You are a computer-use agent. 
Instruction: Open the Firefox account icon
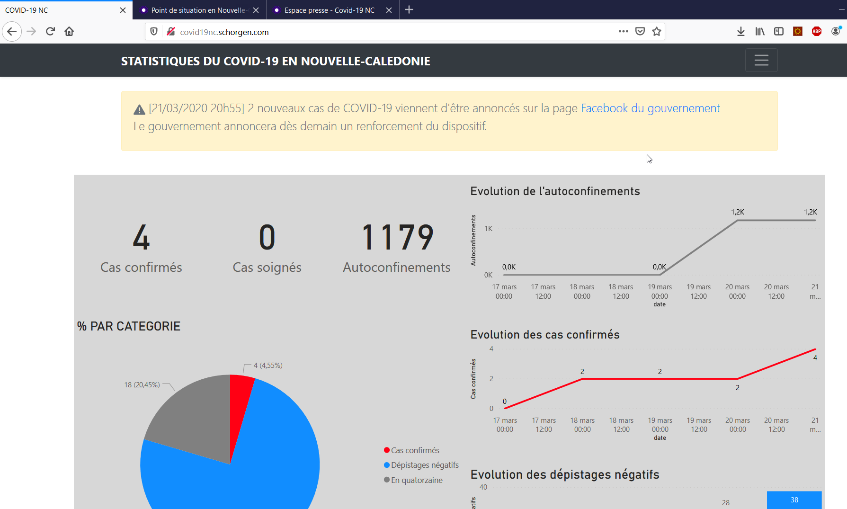pos(836,31)
